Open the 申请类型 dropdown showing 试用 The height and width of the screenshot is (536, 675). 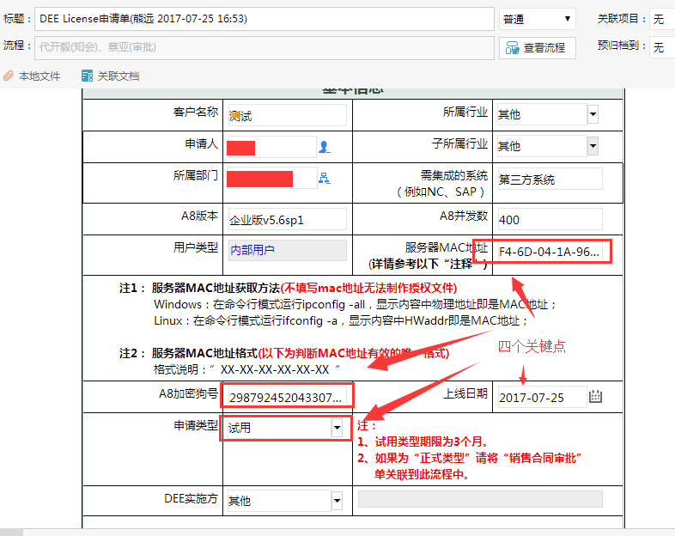click(x=285, y=428)
